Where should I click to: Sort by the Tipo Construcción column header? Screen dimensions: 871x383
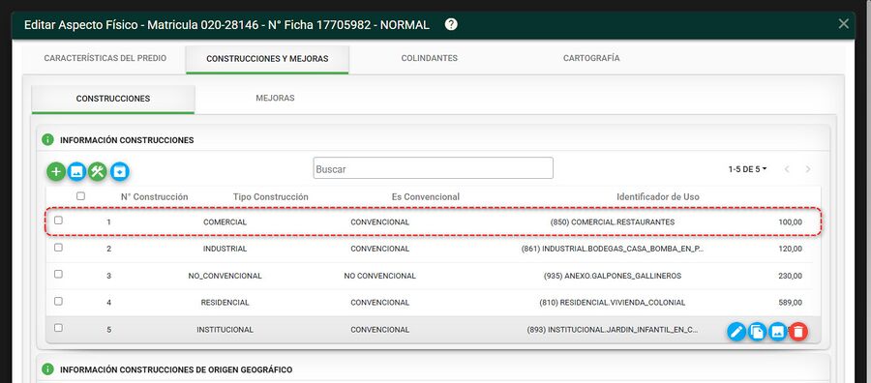coord(271,197)
